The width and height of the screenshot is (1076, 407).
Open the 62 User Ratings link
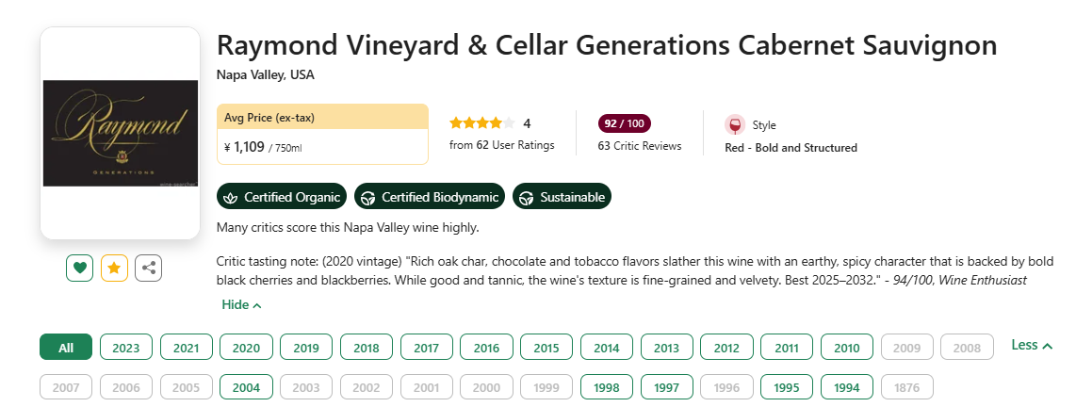click(501, 145)
